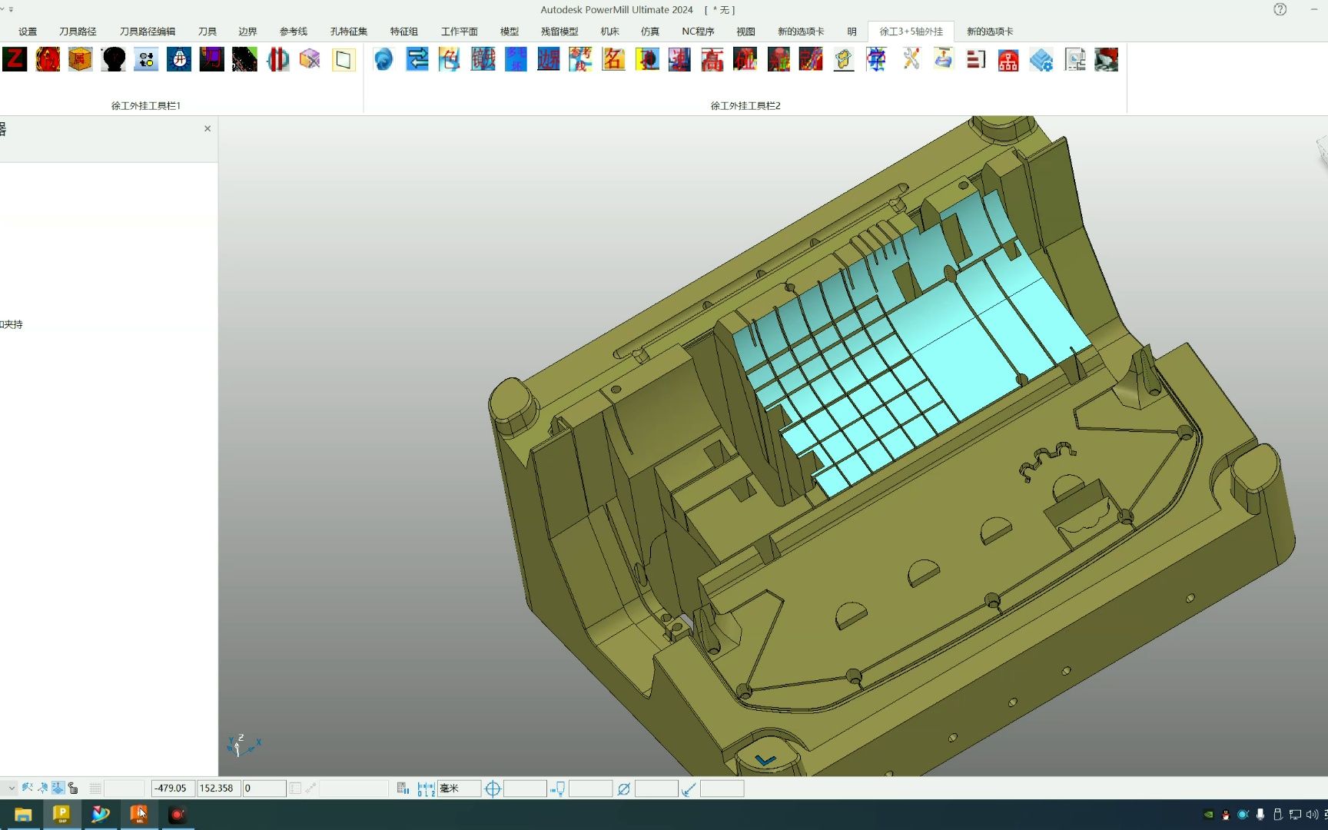Expand the status bar dropdown arrow at left

tap(11, 788)
